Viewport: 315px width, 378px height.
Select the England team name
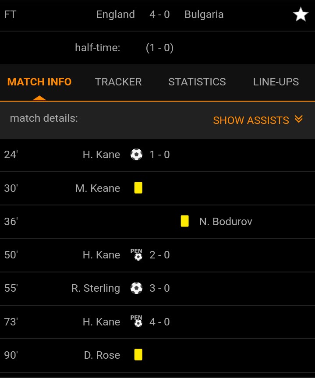(x=116, y=14)
